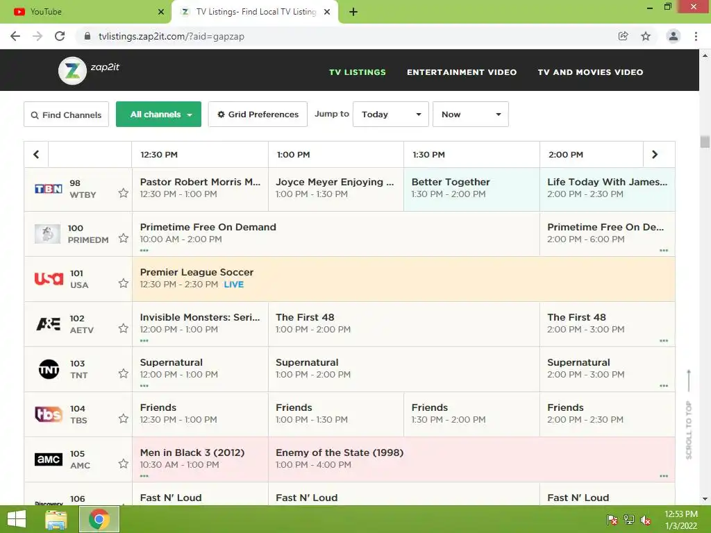The width and height of the screenshot is (711, 533).
Task: Click the Primetime On Demand channel logo
Action: [48, 234]
